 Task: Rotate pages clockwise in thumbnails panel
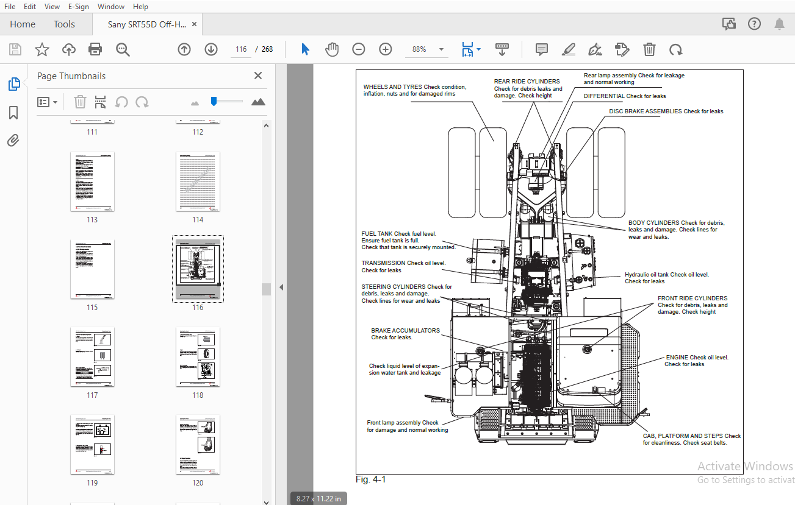point(142,102)
